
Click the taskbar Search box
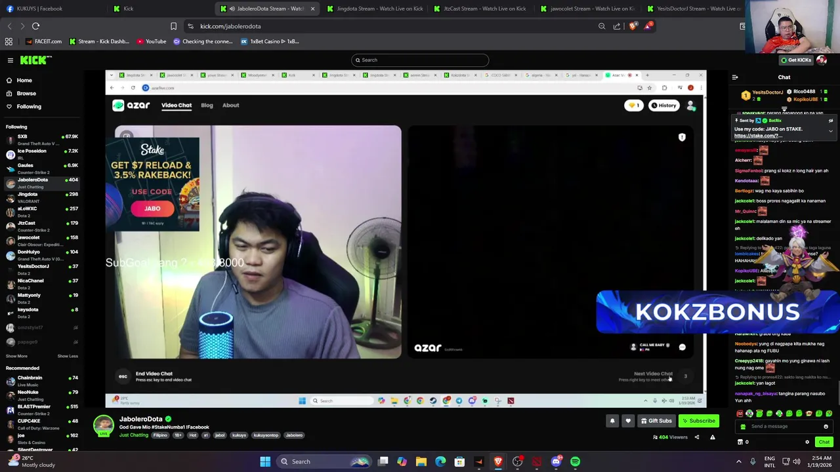(324, 462)
